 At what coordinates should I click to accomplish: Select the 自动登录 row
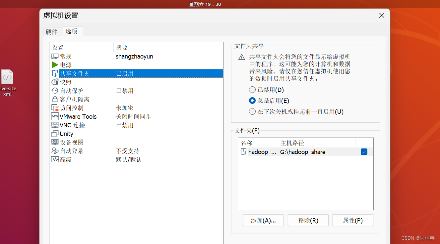tap(137, 151)
